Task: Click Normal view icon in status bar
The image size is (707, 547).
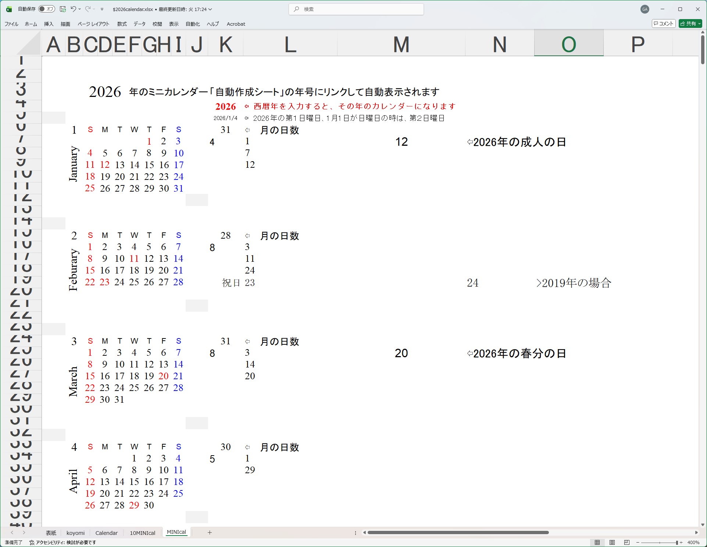Action: [597, 542]
